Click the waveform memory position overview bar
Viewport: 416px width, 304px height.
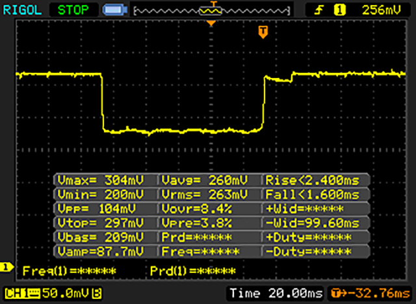pyautogui.click(x=212, y=11)
